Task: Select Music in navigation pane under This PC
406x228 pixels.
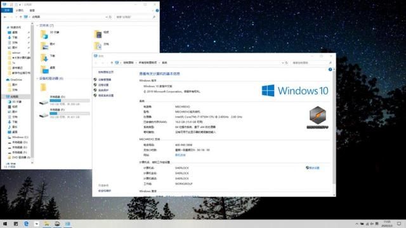Action: click(x=15, y=127)
